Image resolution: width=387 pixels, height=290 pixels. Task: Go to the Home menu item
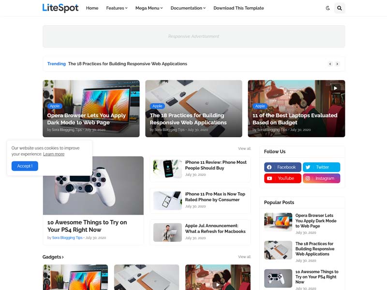(x=92, y=8)
